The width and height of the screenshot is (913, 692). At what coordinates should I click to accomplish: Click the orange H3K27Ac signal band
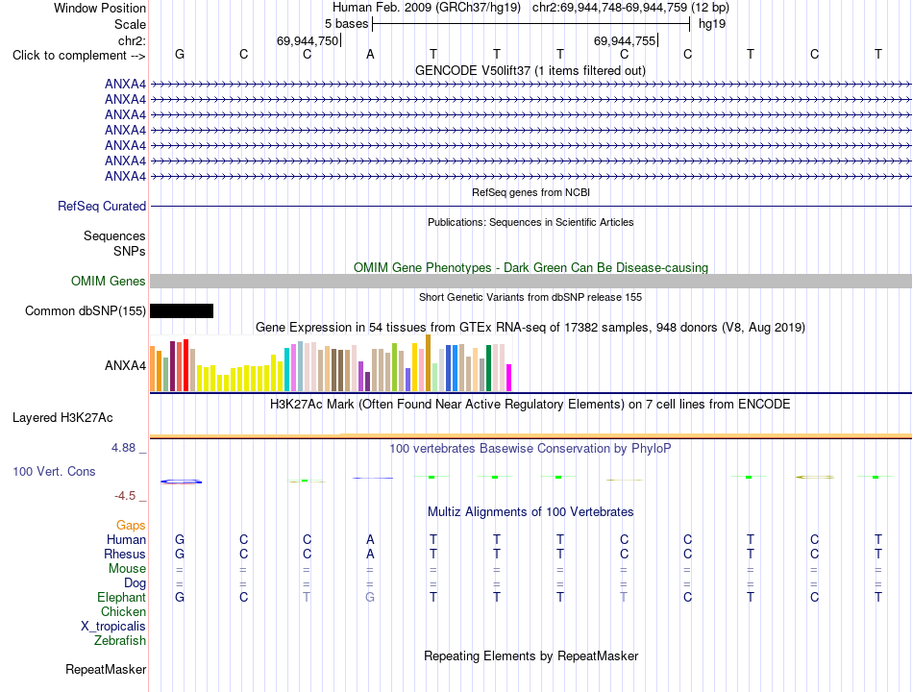(x=531, y=435)
